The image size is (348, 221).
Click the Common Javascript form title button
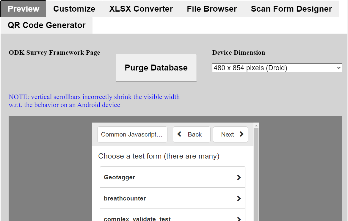click(132, 134)
